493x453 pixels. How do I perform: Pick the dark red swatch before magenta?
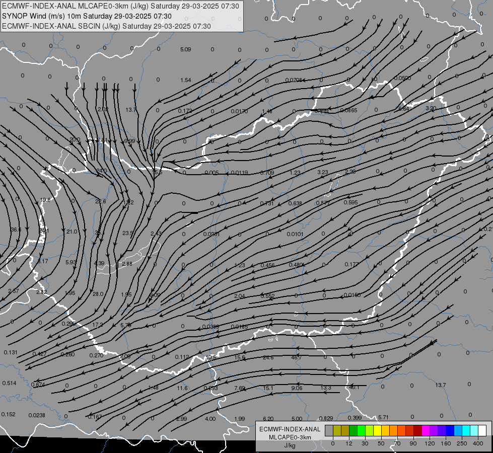[x=417, y=430]
